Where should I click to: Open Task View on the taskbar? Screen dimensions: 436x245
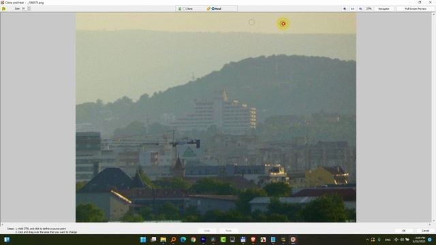[153, 240]
